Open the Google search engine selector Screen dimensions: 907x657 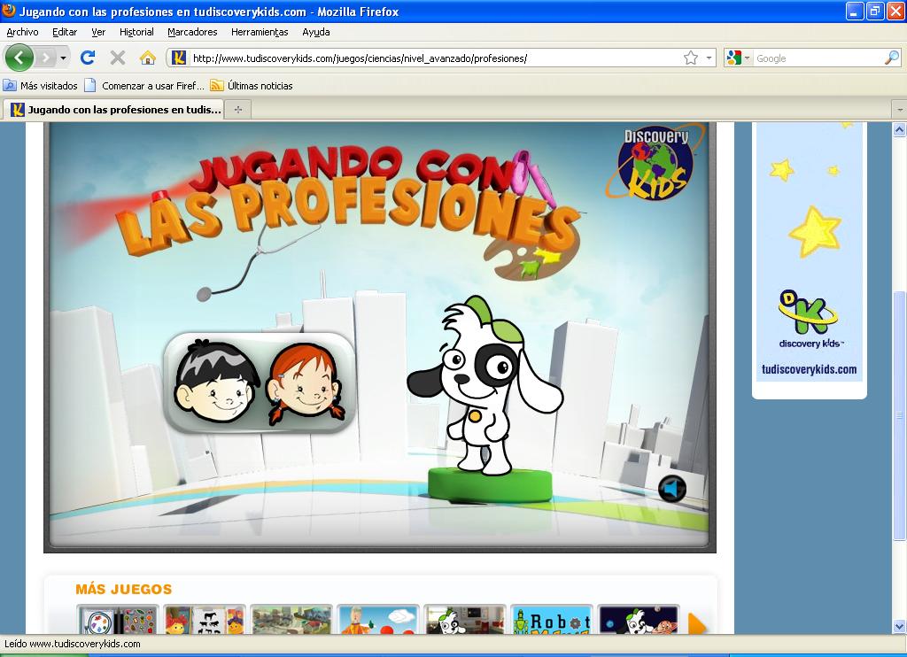(738, 58)
